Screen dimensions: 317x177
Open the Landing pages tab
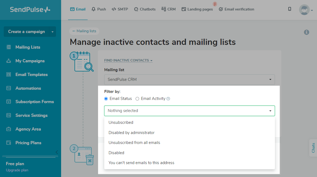(197, 9)
